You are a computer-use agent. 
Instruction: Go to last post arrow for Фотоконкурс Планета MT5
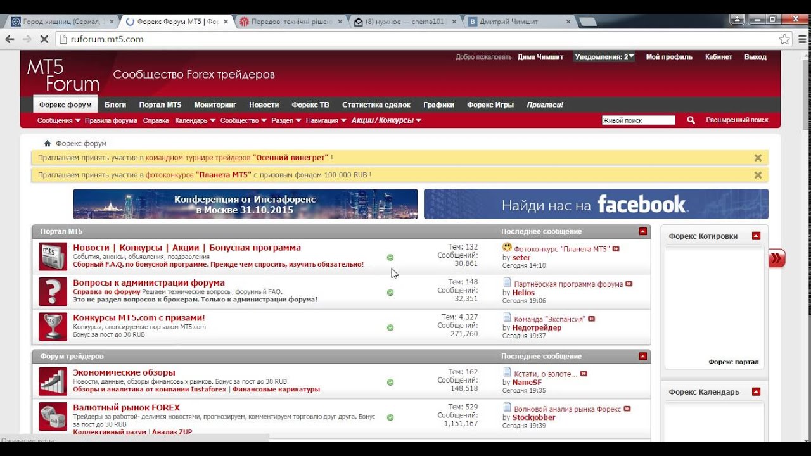pos(616,249)
